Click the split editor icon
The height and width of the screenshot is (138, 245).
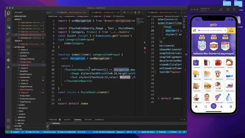click(x=139, y=12)
